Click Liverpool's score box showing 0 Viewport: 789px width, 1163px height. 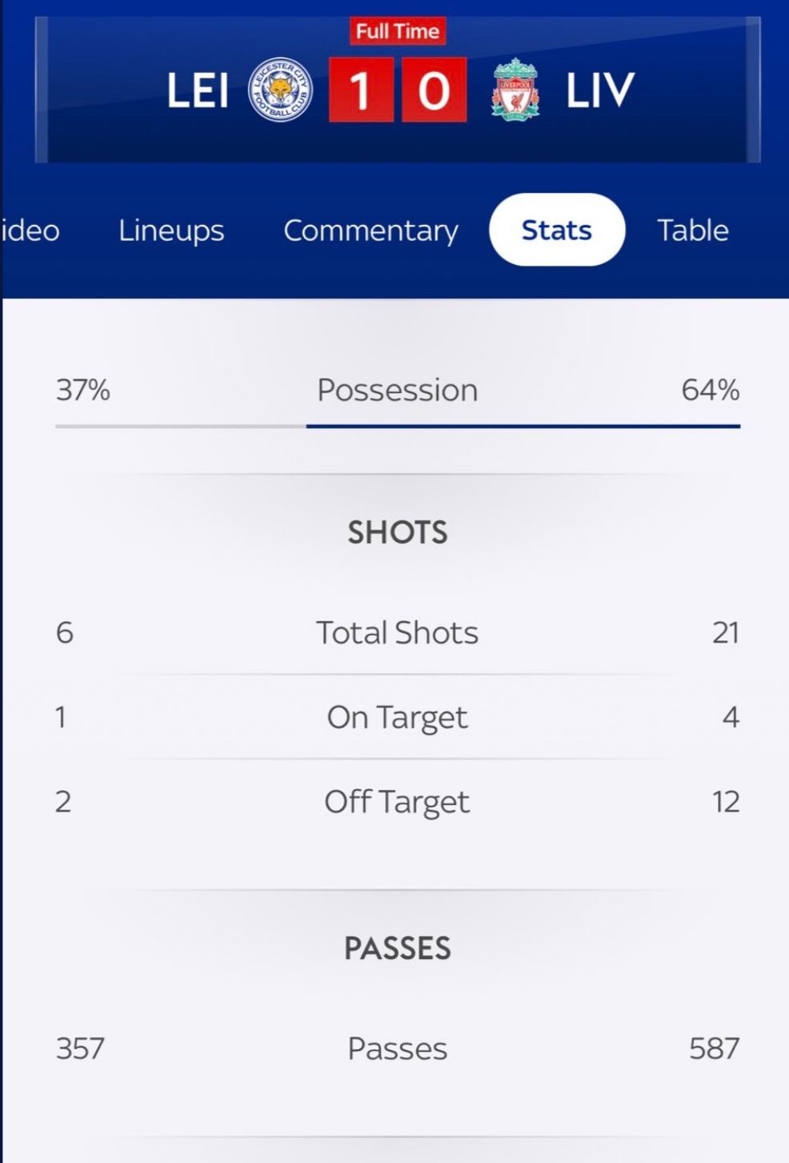pos(434,90)
